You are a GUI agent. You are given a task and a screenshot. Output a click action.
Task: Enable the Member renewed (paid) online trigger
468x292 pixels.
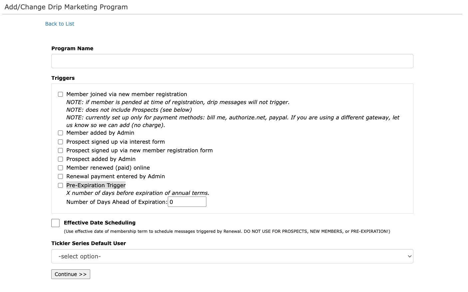(60, 168)
